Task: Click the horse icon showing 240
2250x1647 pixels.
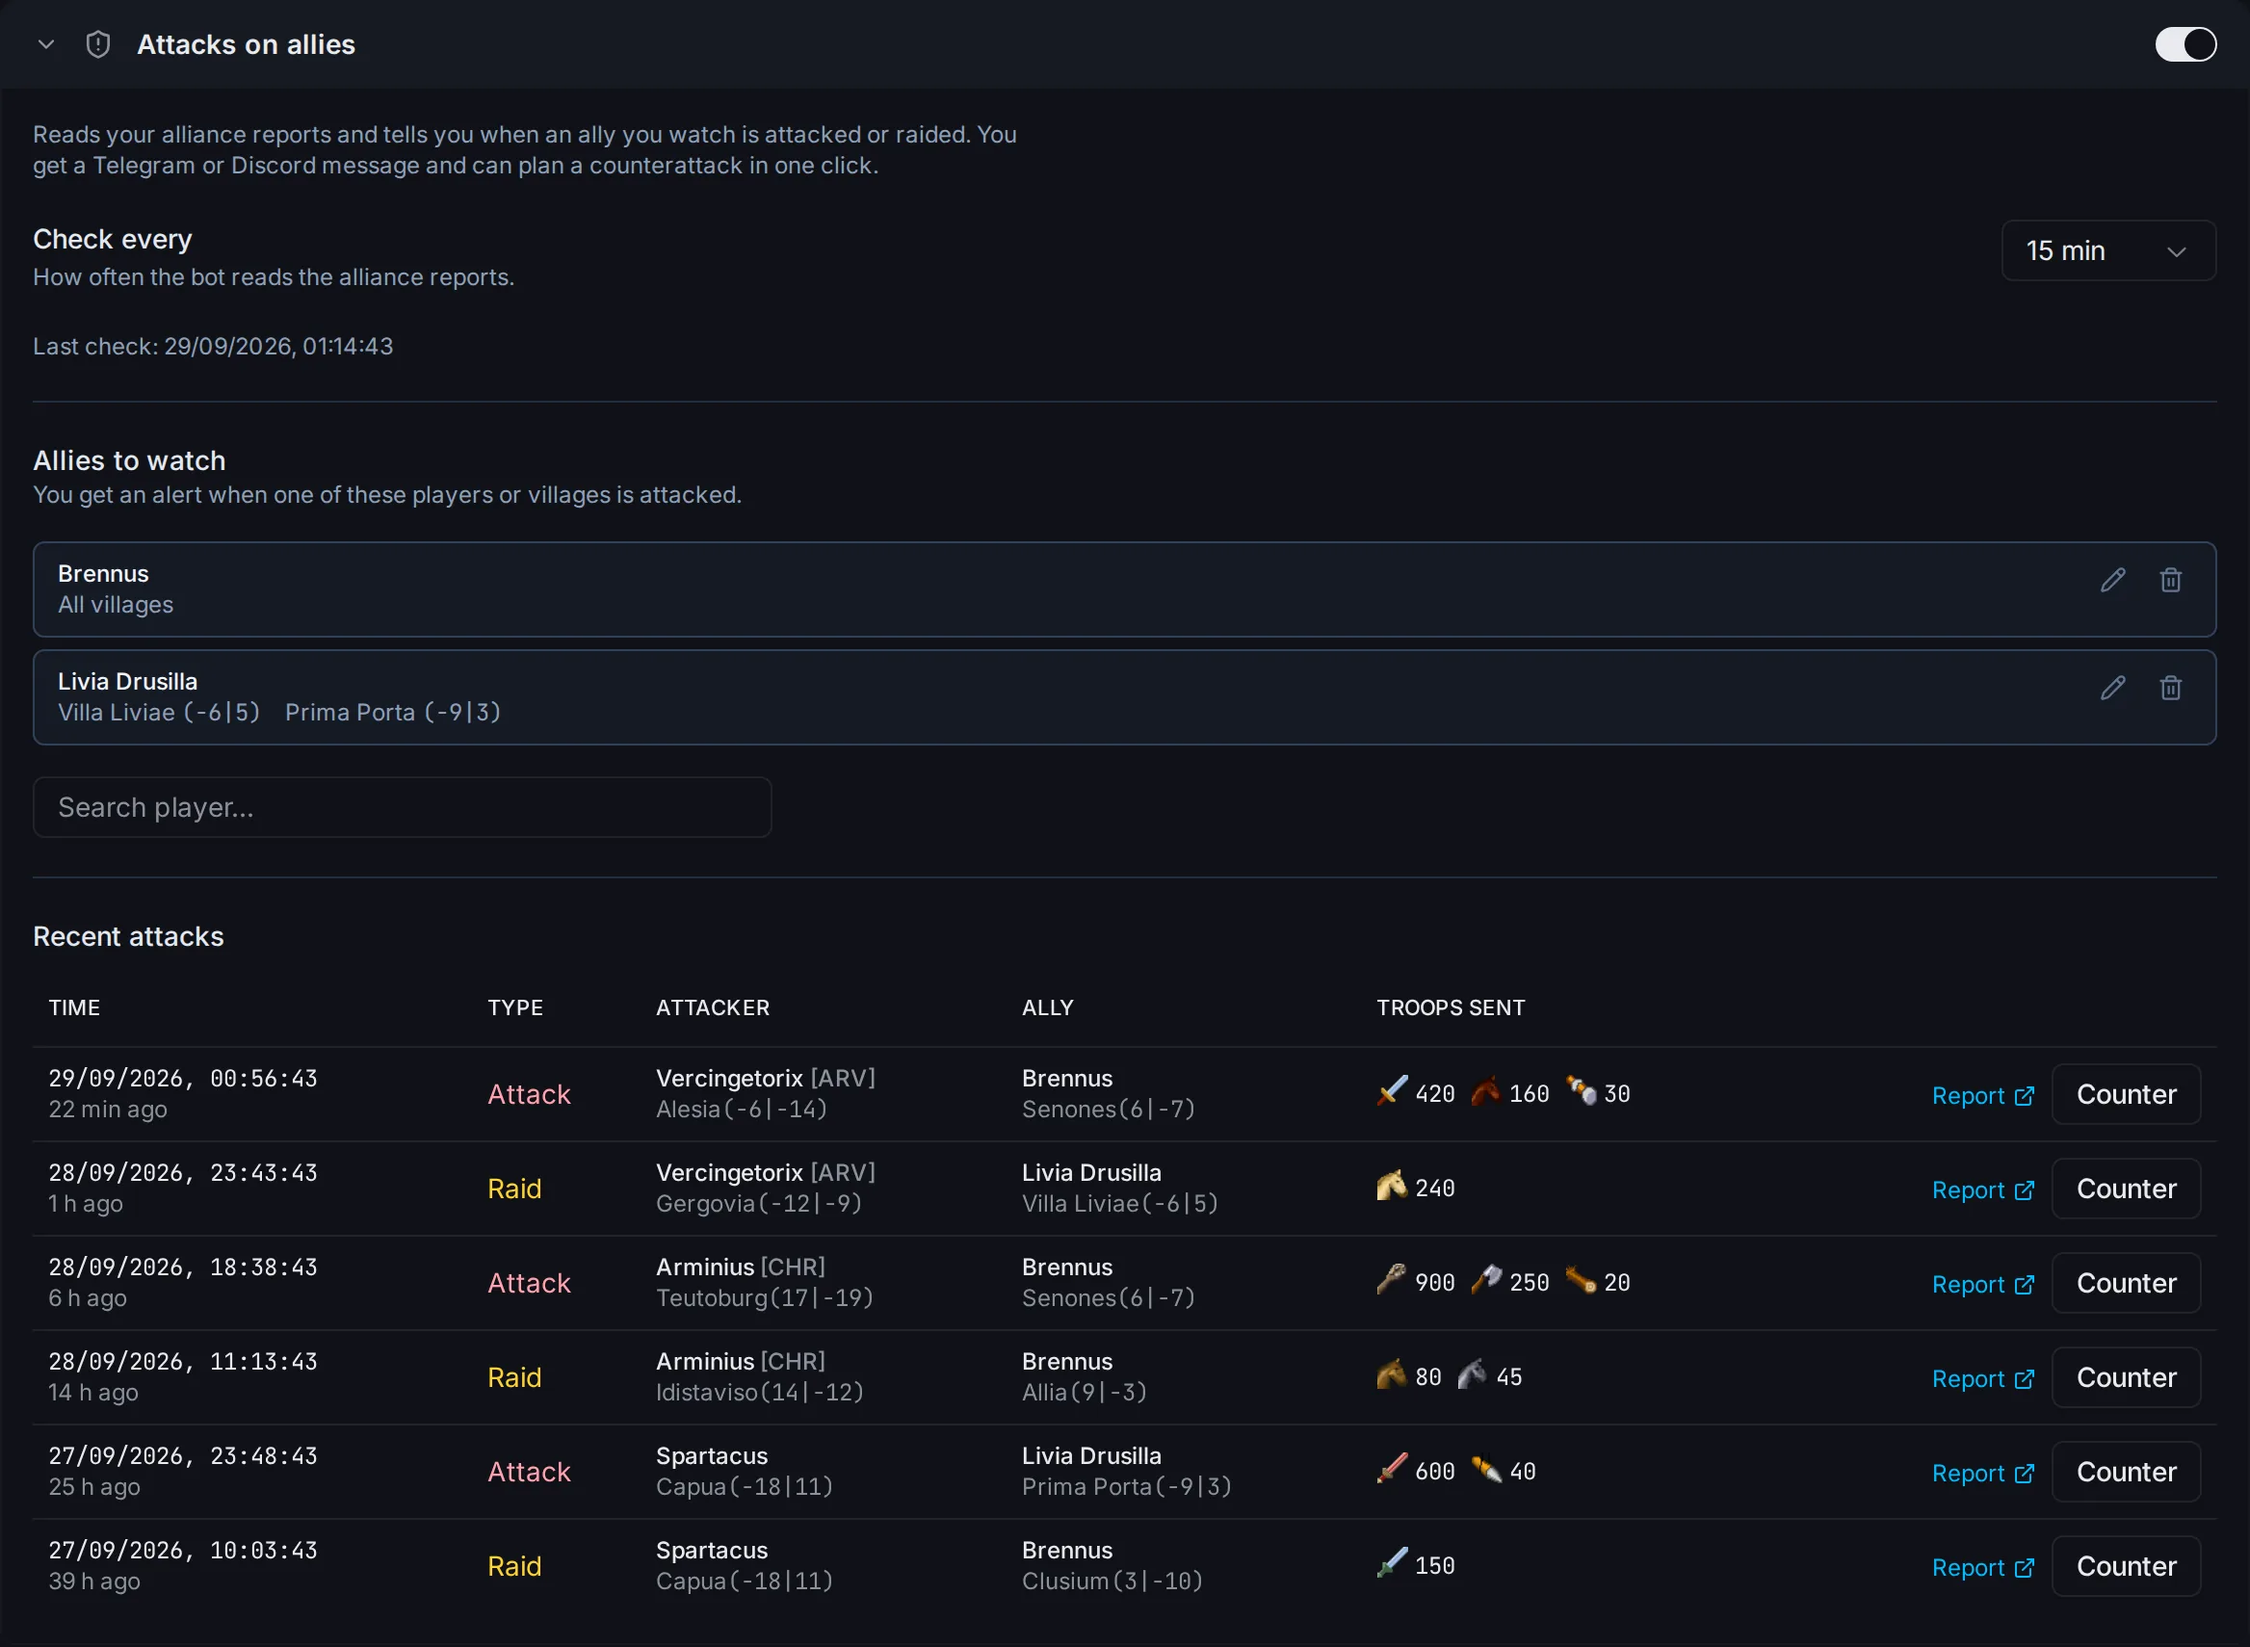Action: pyautogui.click(x=1392, y=1186)
